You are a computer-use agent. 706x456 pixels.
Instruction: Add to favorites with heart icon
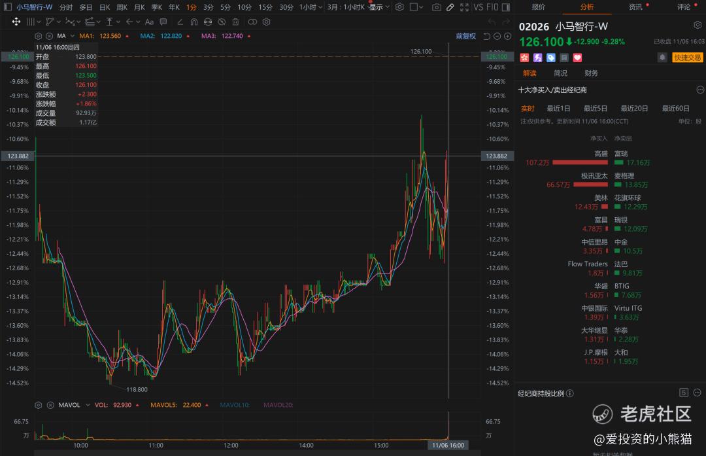point(577,58)
